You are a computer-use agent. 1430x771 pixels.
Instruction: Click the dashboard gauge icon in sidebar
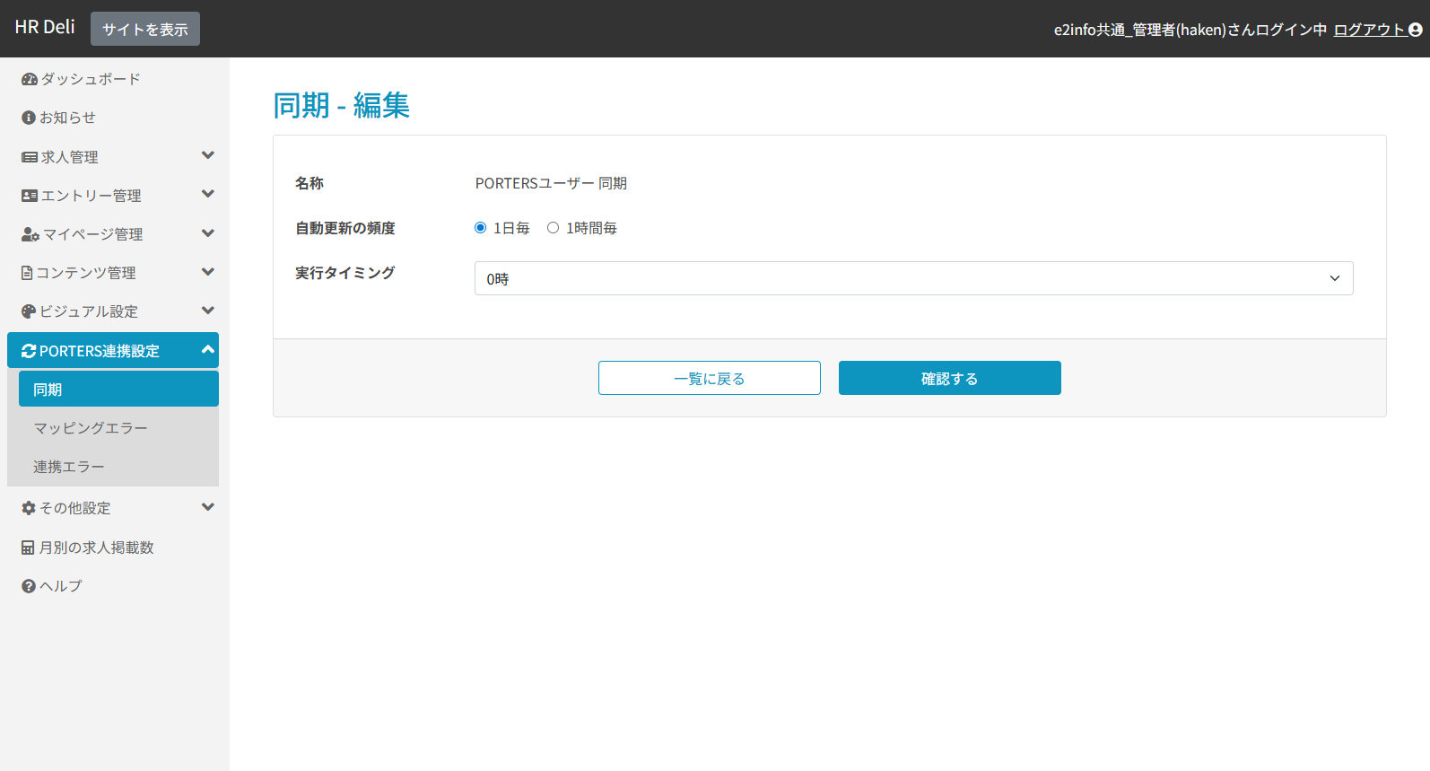click(29, 79)
